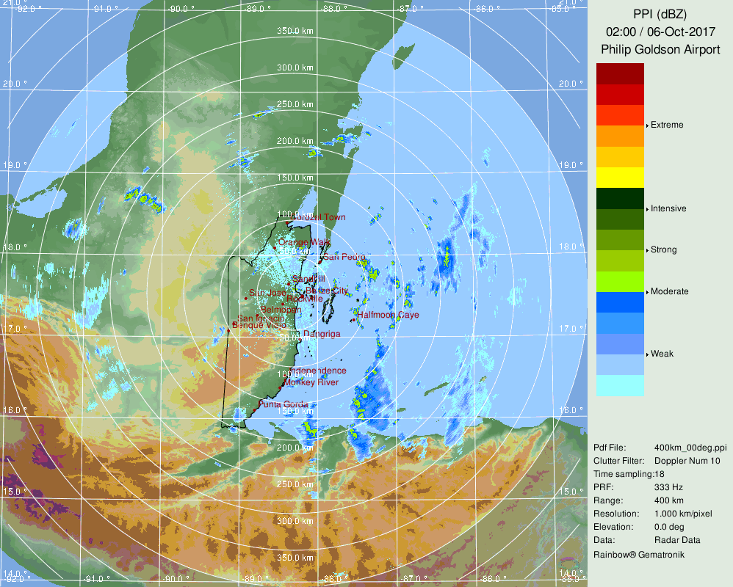Click the Intensive legend label

[668, 208]
